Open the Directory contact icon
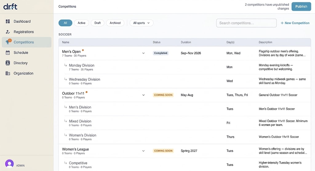This screenshot has width=315, height=171. 8,63
